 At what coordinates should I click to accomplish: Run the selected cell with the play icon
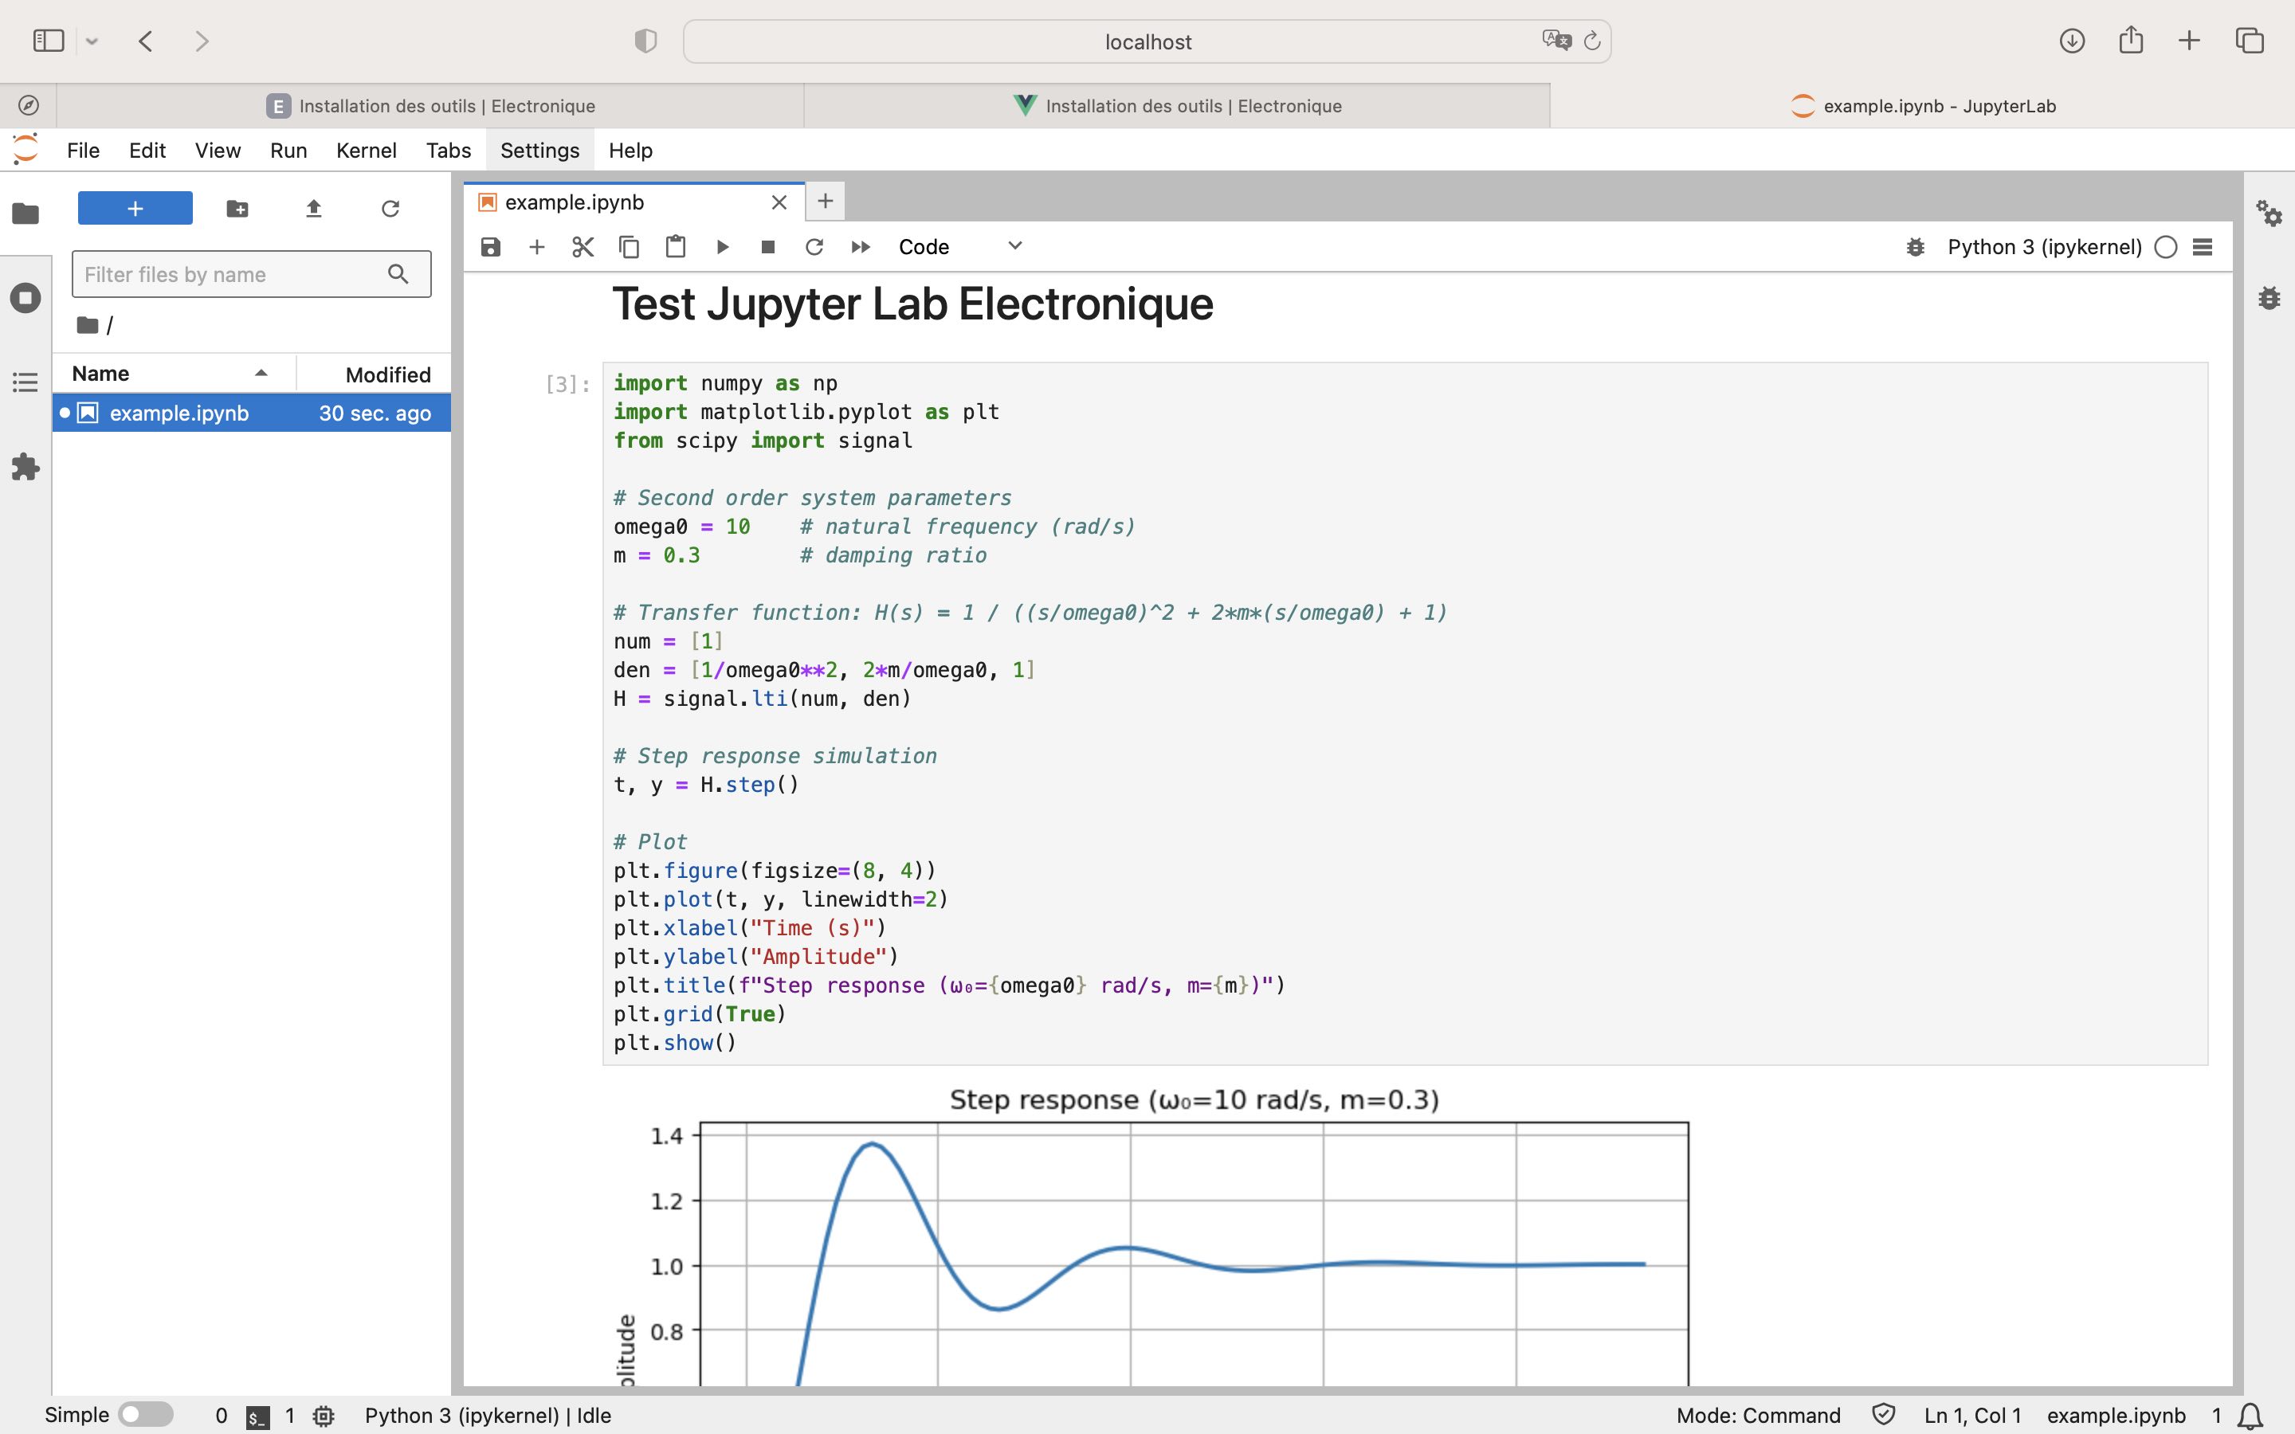[723, 248]
